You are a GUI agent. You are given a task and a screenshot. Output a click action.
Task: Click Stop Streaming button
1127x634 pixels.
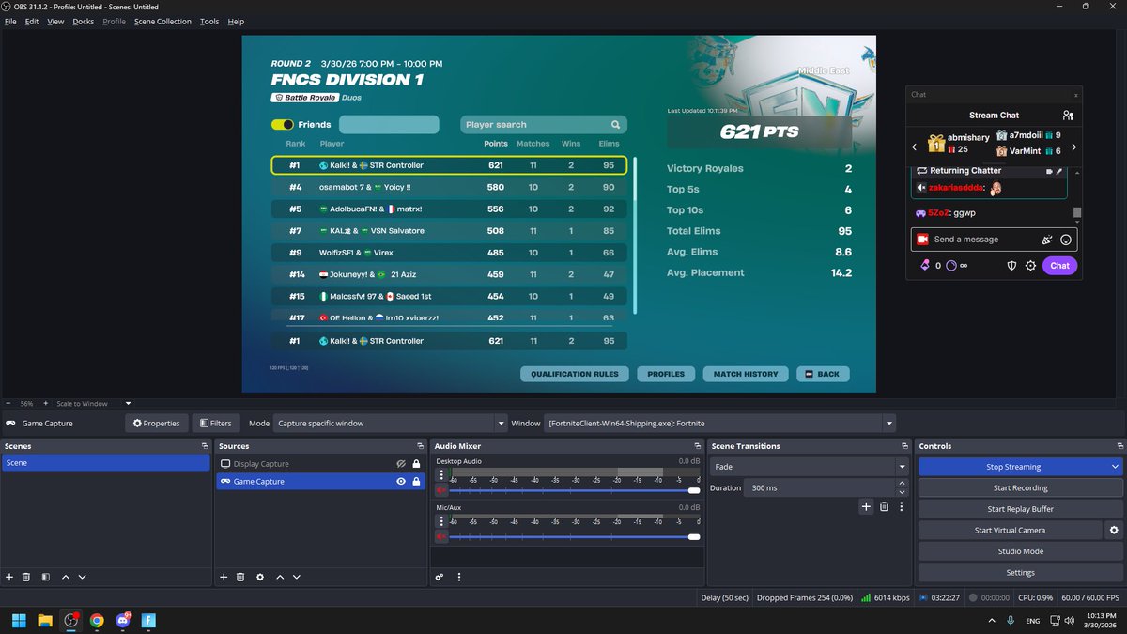1013,467
